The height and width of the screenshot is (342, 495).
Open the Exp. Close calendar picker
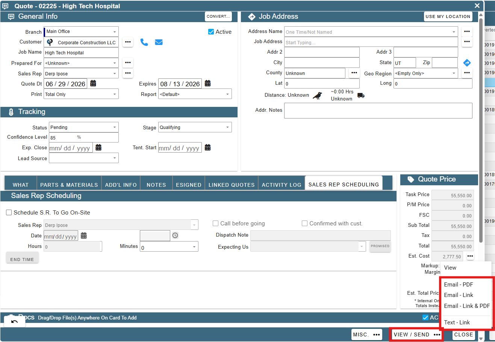pyautogui.click(x=98, y=147)
